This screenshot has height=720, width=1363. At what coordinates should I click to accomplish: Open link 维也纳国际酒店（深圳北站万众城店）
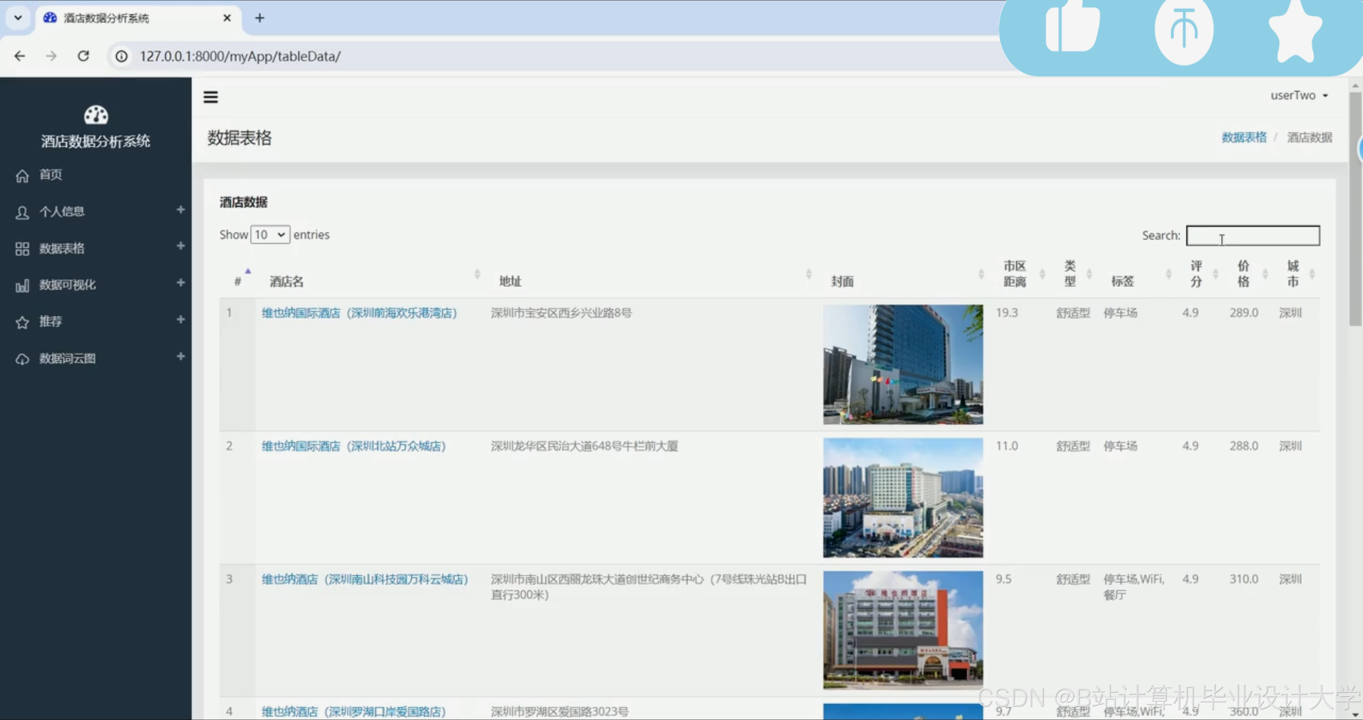(x=354, y=446)
